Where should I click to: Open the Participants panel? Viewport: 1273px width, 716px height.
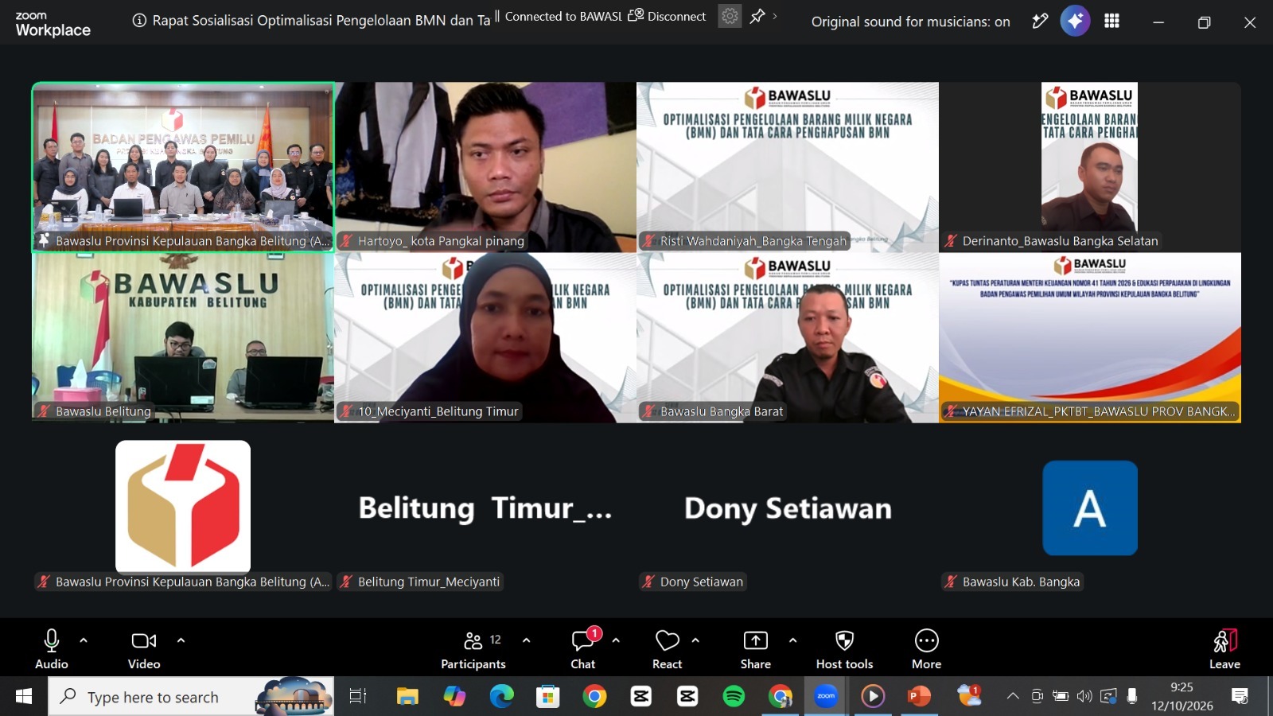[x=474, y=649]
